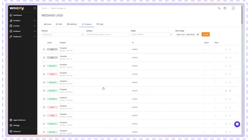Switch to the SMS tab
Viewport: 250px width, 140px height.
pos(59,24)
